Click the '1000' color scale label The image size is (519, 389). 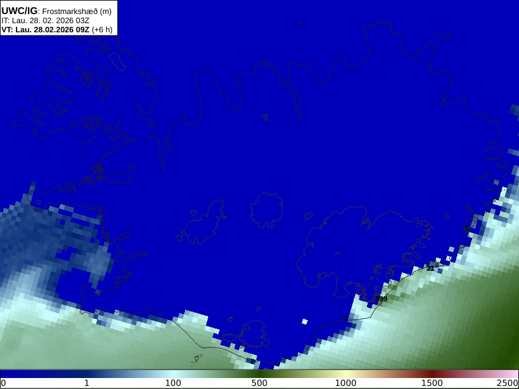[346, 384]
